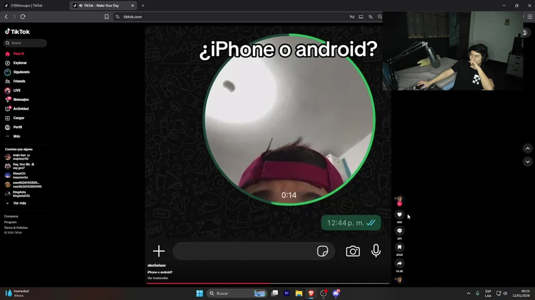
Task: Bookmark this page in the browser
Action: tap(107, 17)
